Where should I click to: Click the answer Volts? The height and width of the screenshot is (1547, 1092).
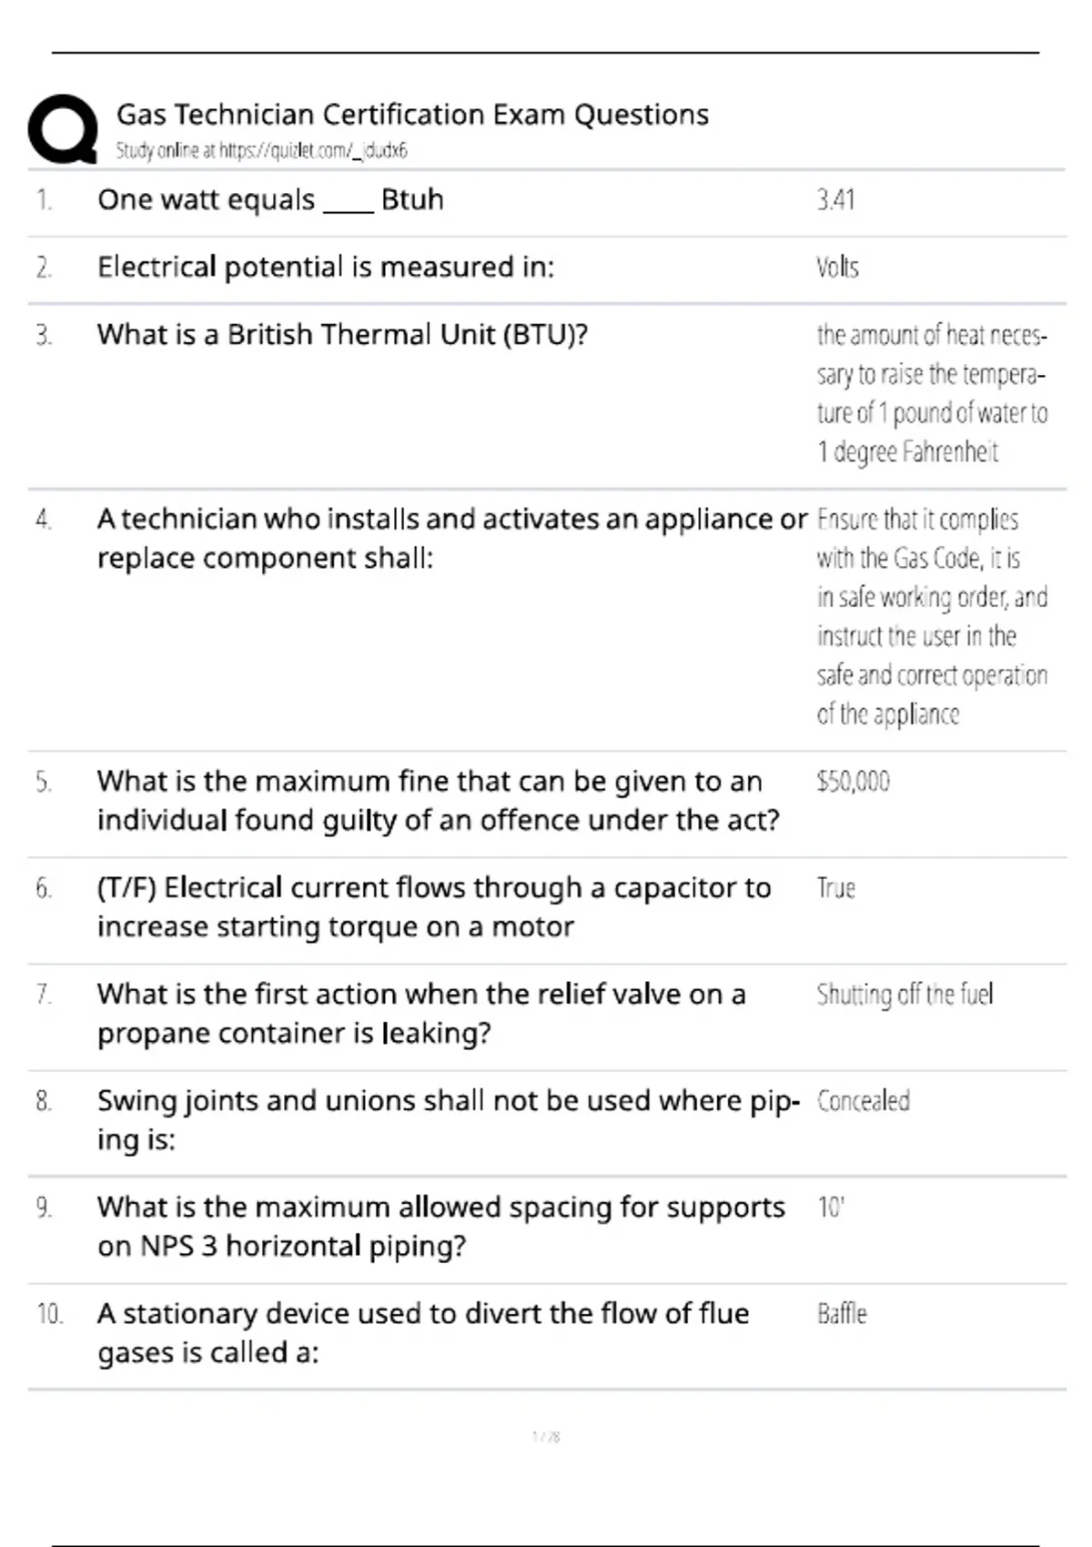coord(837,267)
